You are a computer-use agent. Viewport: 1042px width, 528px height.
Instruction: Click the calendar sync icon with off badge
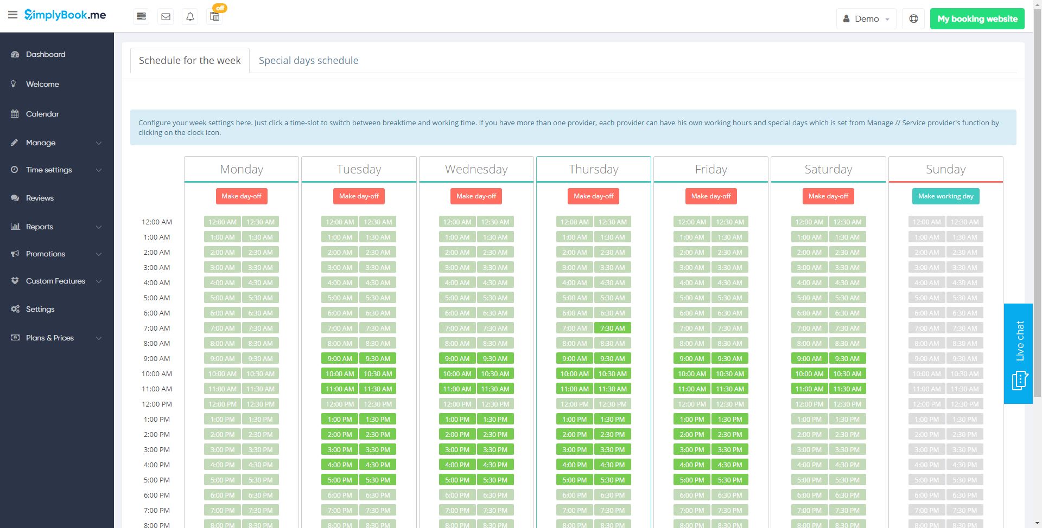(x=215, y=16)
